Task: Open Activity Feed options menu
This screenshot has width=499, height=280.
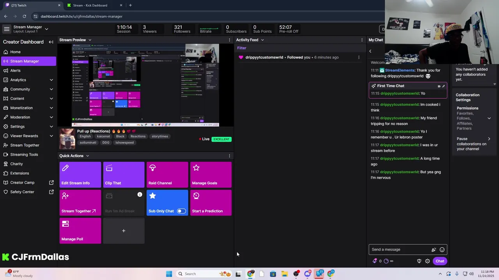Action: 362,40
